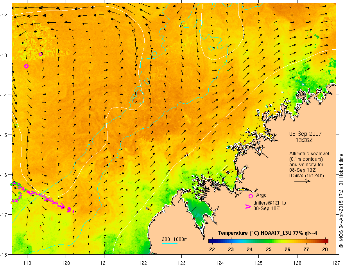The height and width of the screenshot is (266, 344).
Task: Click the longitude axis label 127
Action: point(336,263)
